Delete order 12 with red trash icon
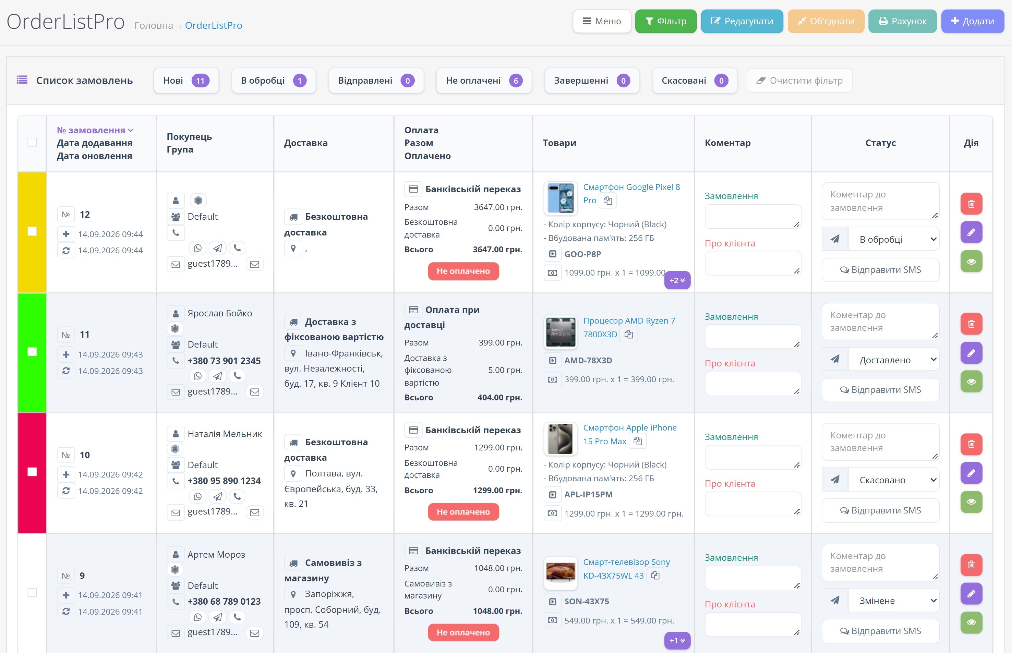This screenshot has height=653, width=1012. click(x=971, y=204)
